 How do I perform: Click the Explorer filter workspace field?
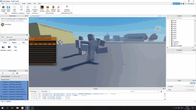[x=180, y=18]
